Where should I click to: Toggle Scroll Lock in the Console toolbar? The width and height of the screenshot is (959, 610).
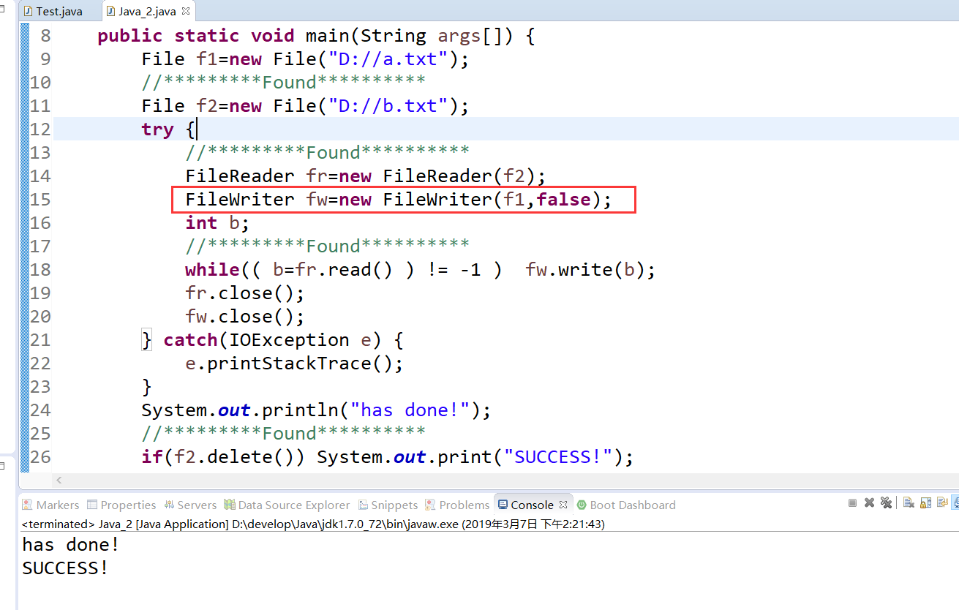click(x=925, y=502)
